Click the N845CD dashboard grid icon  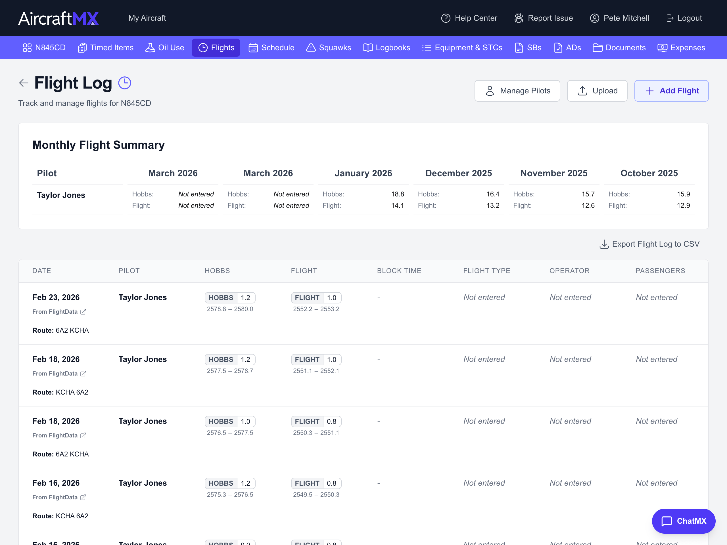point(27,48)
